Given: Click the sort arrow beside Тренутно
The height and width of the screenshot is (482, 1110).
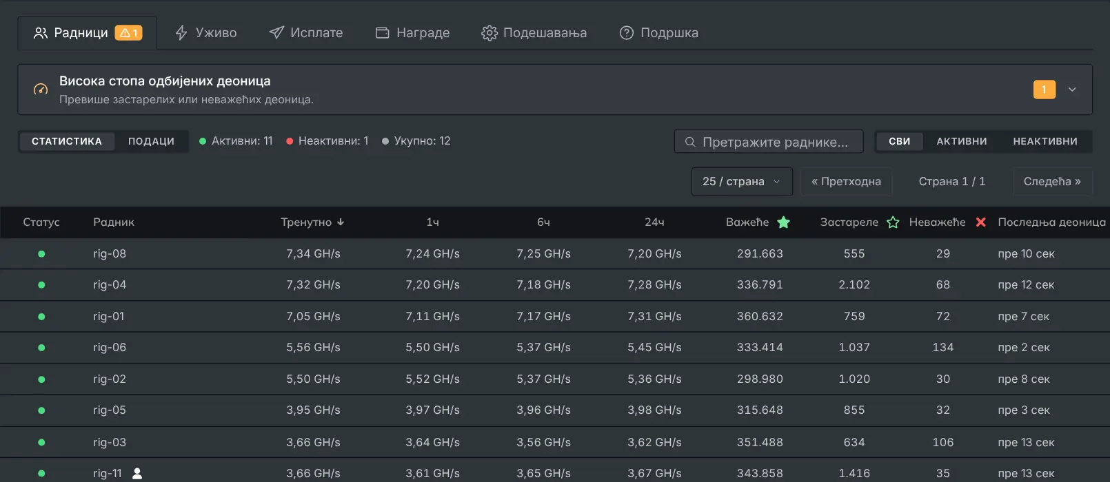Looking at the screenshot, I should click(341, 222).
